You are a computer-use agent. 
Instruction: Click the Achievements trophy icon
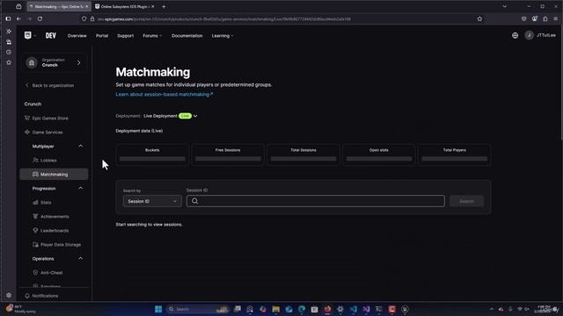[35, 217]
